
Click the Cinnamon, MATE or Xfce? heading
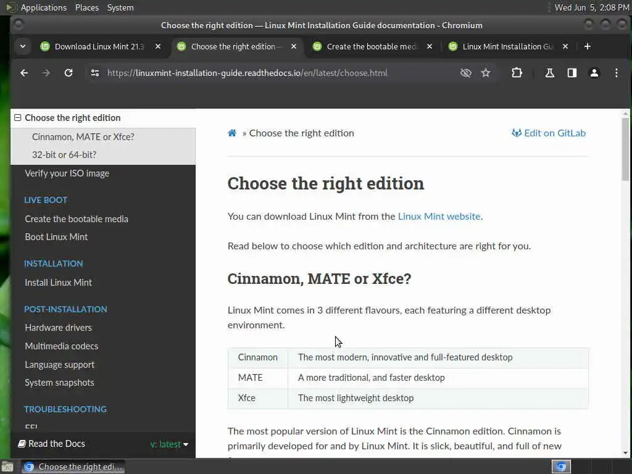(x=319, y=278)
